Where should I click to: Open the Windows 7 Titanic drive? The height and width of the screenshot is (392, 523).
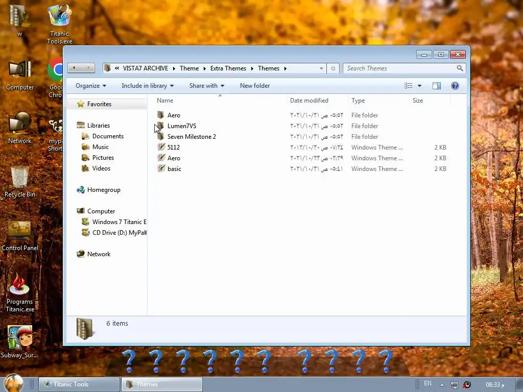[114, 222]
